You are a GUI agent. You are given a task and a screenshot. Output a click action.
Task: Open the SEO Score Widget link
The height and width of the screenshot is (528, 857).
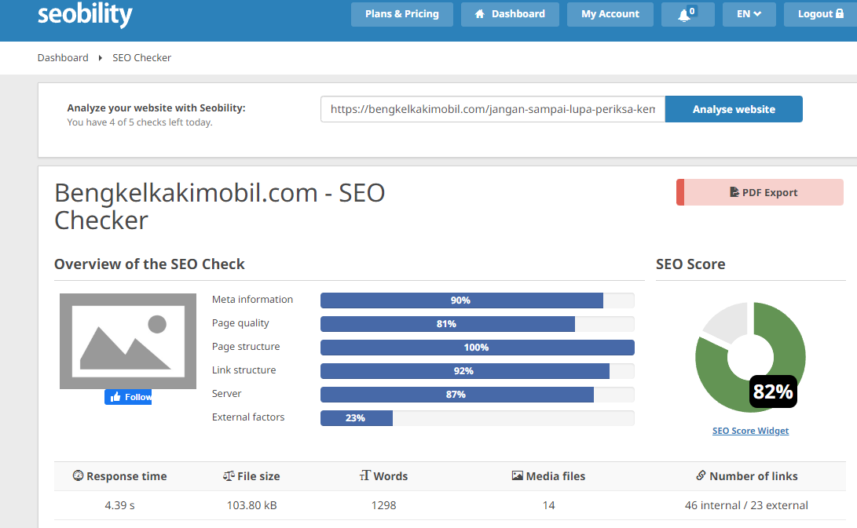(750, 431)
